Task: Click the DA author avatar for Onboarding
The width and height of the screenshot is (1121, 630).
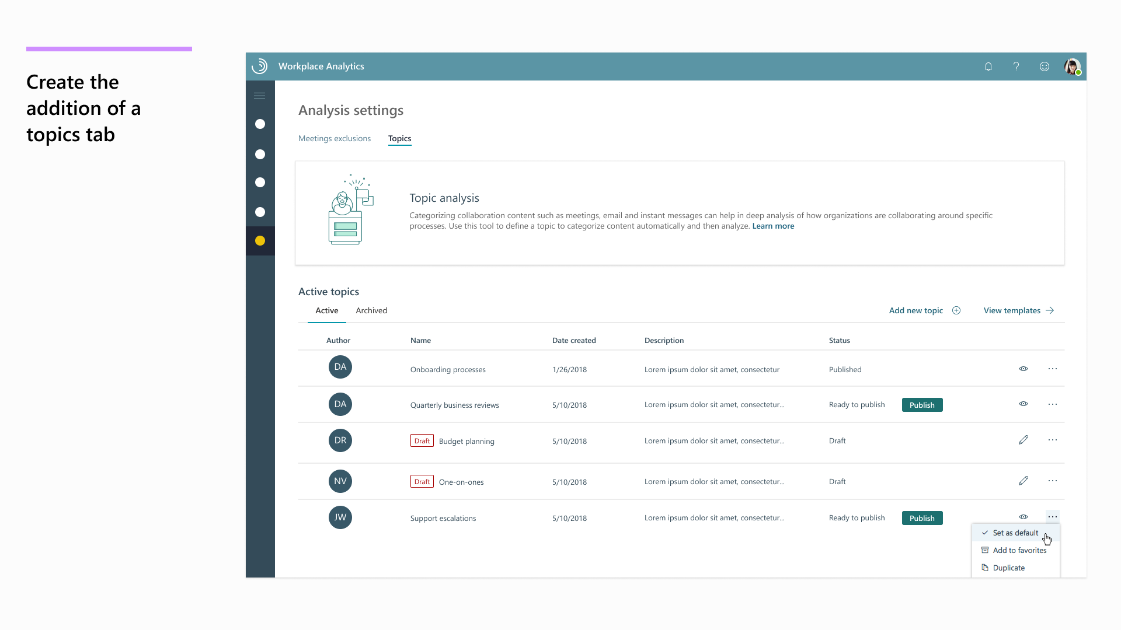Action: click(x=340, y=367)
